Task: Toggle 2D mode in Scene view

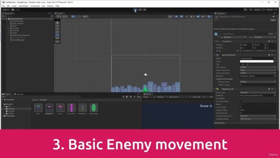Action: (176, 17)
